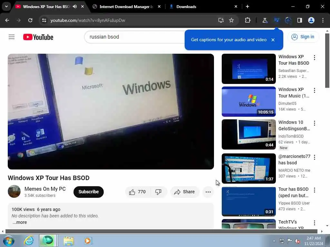Open Tour has BSOD sped run title

[293, 192]
